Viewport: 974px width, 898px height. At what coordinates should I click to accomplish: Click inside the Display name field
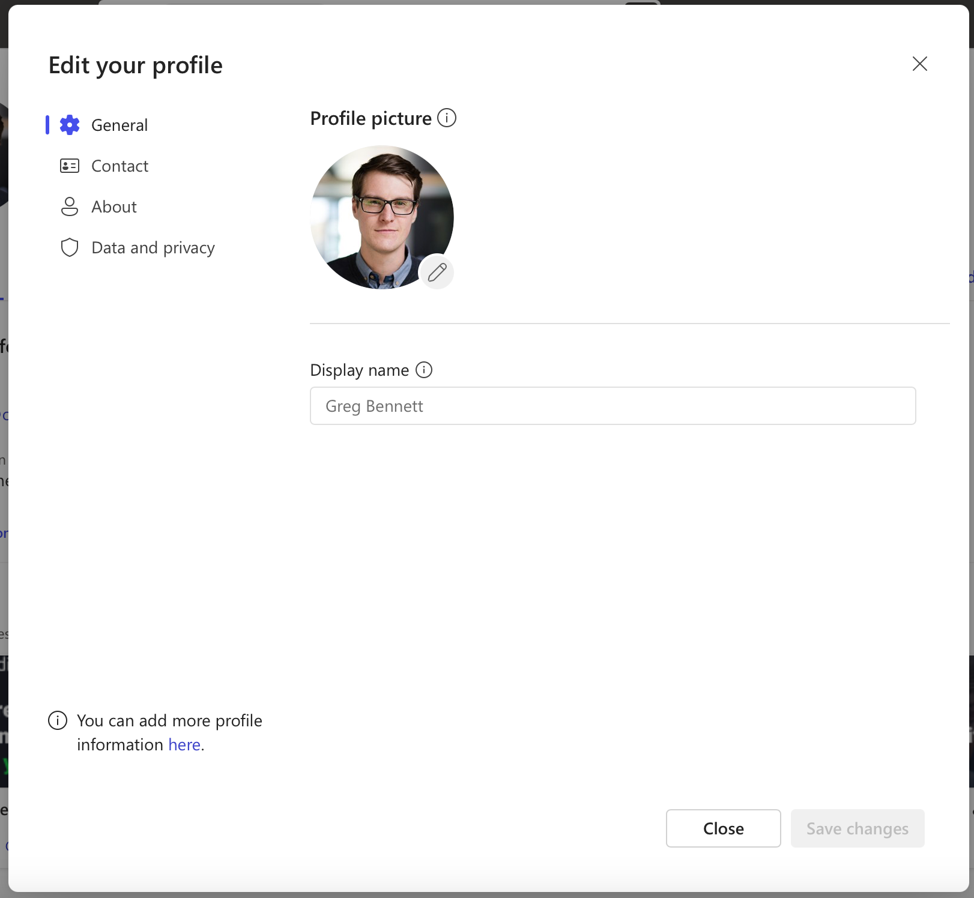612,406
